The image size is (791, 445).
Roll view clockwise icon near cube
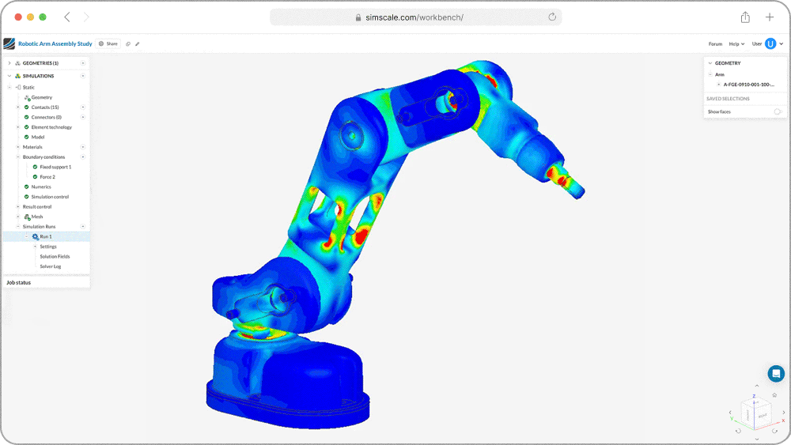pos(775,431)
